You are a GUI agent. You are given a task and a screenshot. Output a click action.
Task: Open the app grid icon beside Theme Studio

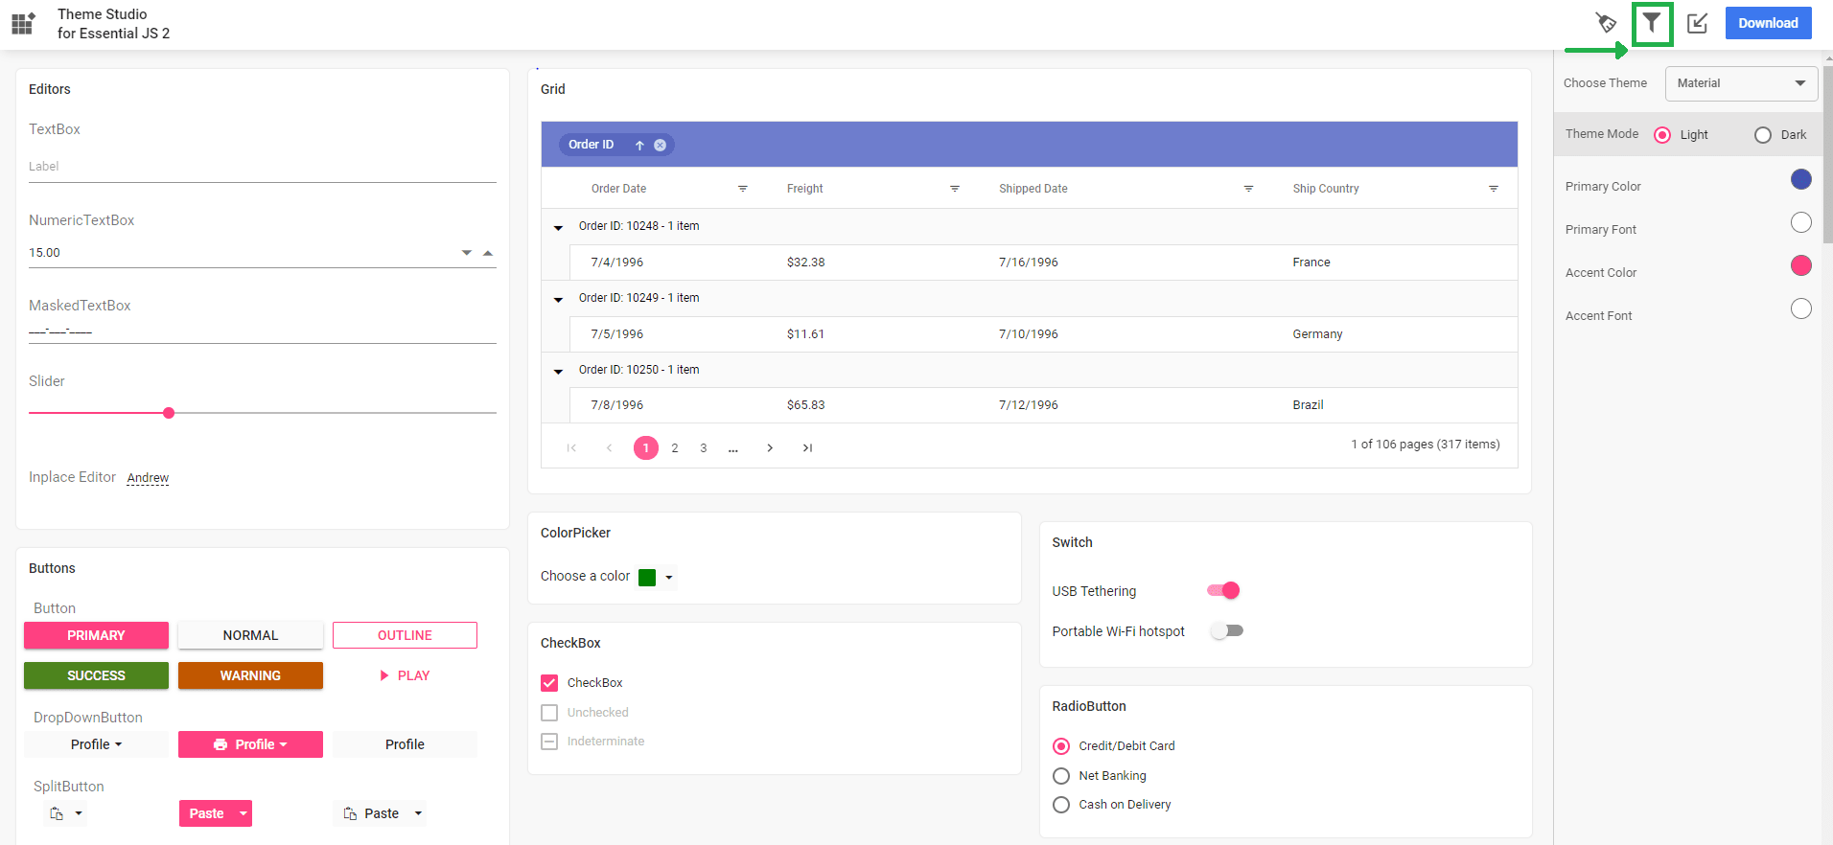pos(23,23)
